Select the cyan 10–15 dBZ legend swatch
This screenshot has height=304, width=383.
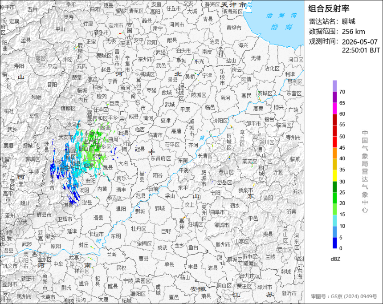334,220
